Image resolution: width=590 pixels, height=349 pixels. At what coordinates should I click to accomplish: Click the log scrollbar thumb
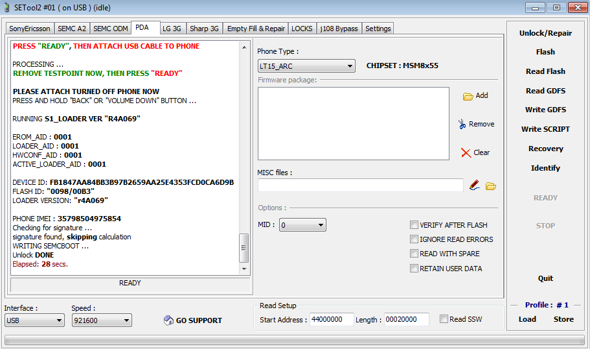[244, 248]
